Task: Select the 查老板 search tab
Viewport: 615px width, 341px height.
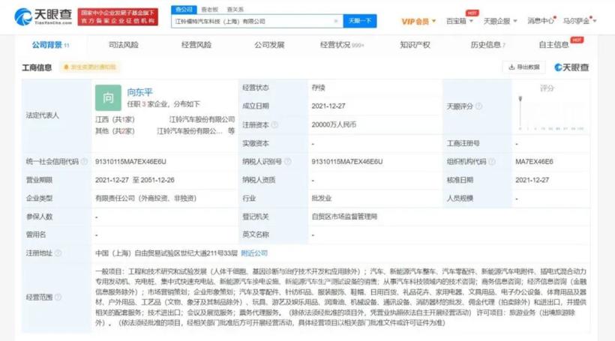Action: tap(209, 10)
